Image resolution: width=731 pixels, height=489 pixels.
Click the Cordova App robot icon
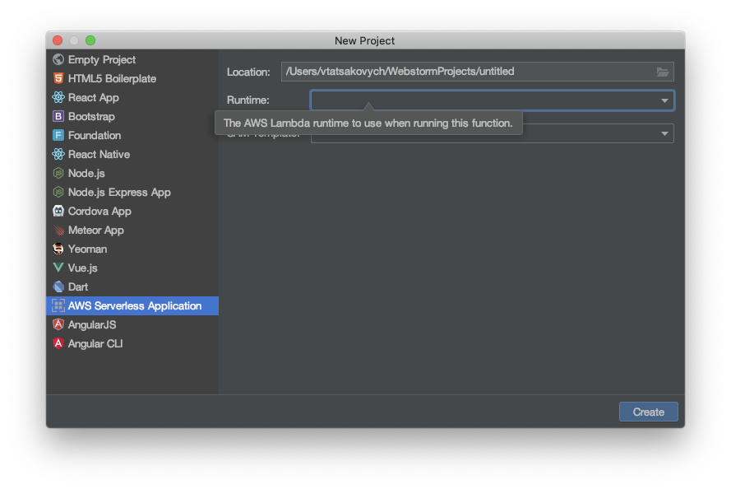[58, 211]
